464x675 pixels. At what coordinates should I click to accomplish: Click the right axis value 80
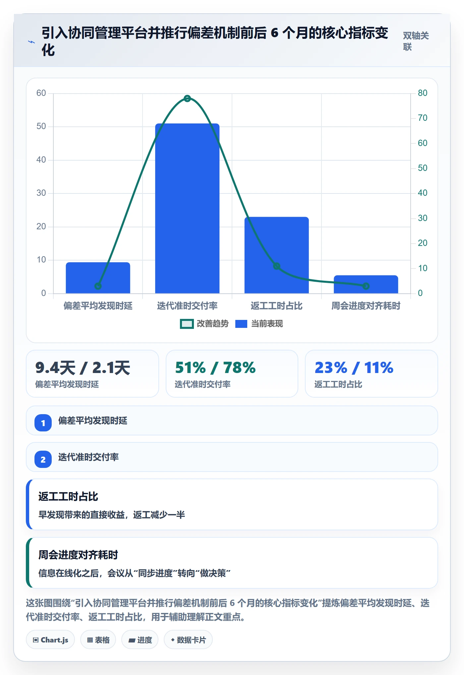point(423,93)
